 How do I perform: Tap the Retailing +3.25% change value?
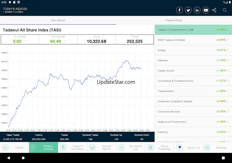pos(221,132)
